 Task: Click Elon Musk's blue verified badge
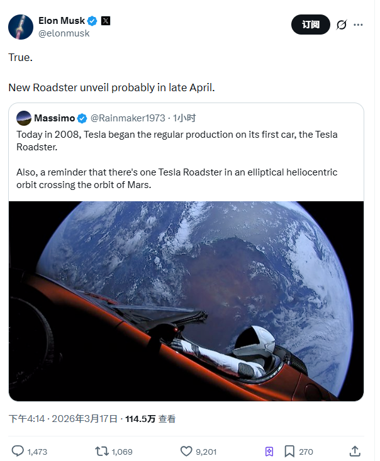(x=92, y=21)
